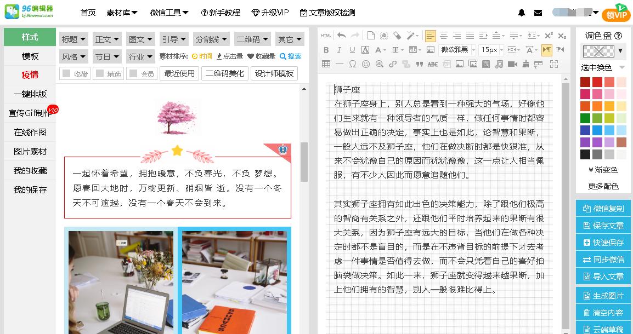Apply superscript formatting
633x334 pixels.
point(549,35)
